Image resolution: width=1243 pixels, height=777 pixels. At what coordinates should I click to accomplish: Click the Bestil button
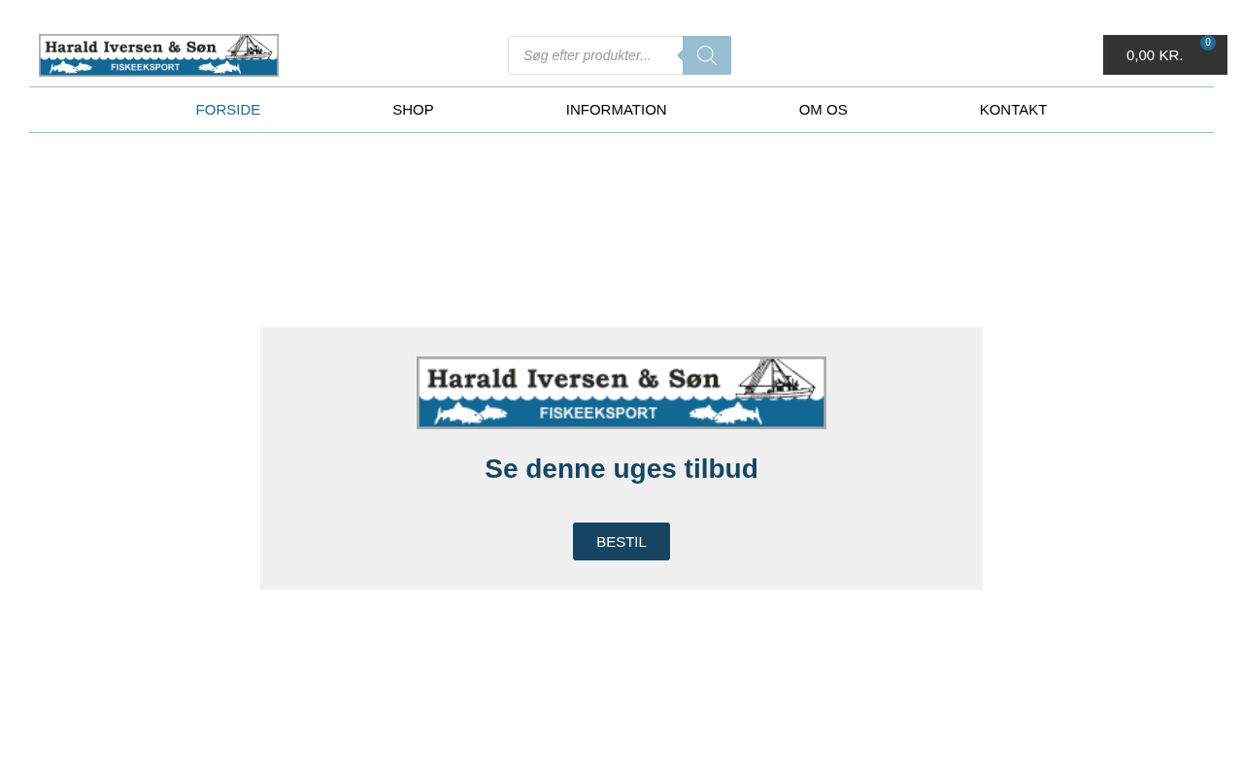[x=621, y=542]
